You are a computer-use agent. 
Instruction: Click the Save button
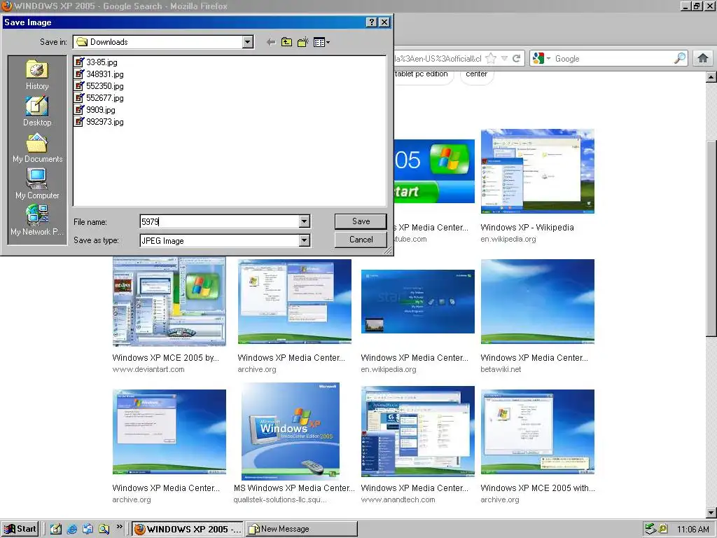click(x=361, y=221)
